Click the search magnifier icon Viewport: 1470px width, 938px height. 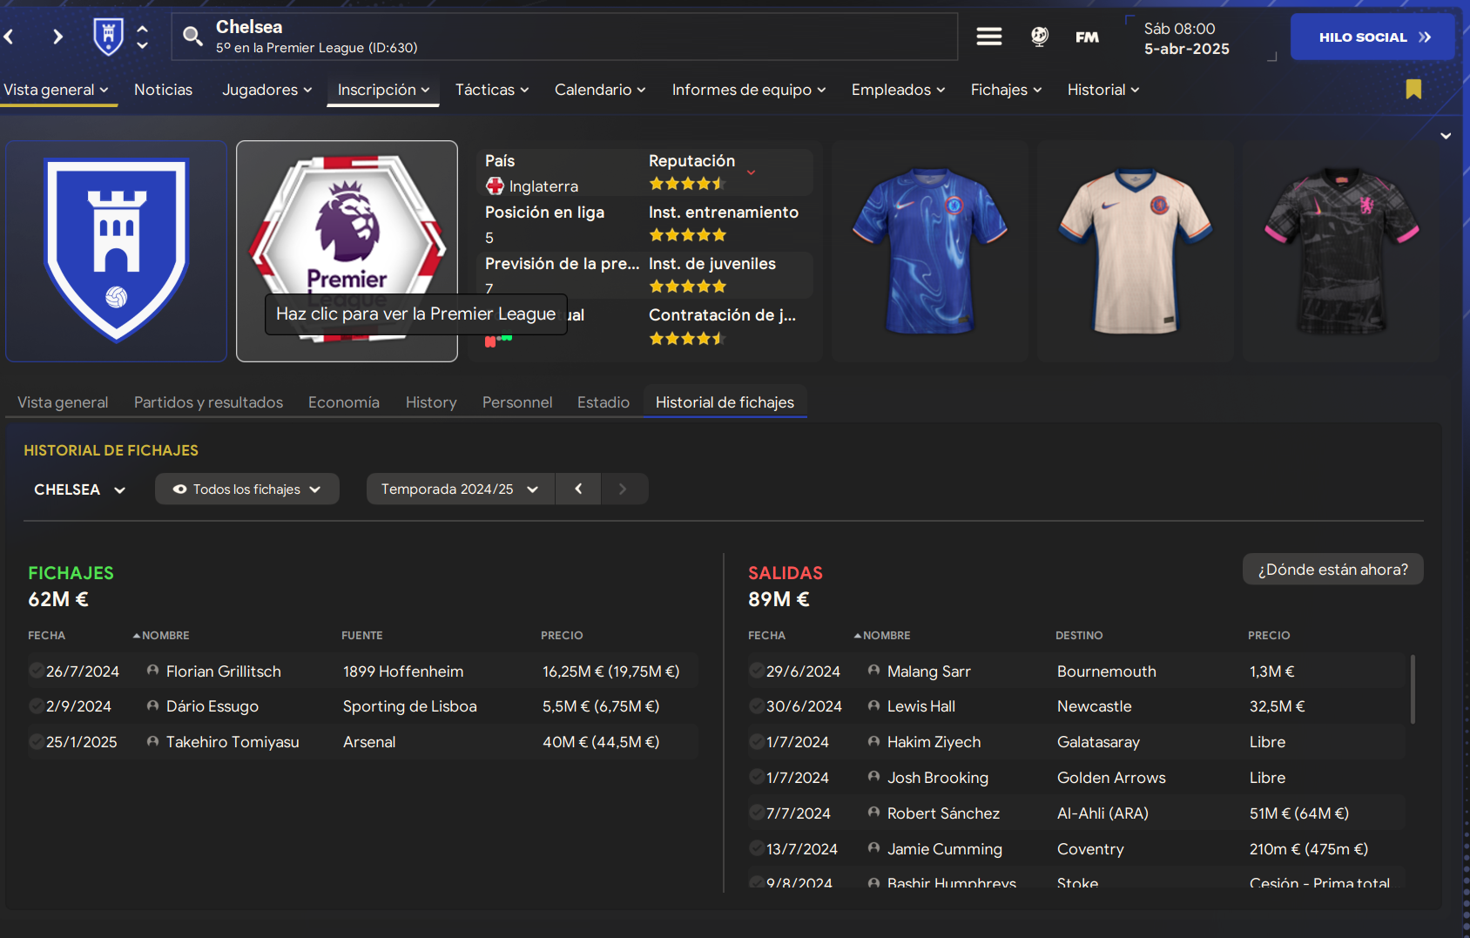pyautogui.click(x=192, y=36)
